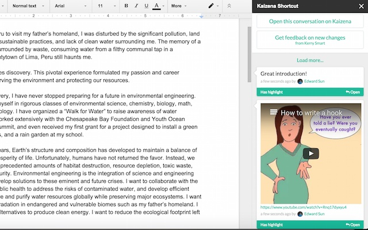
Task: Get feedback on new changes from Kerry Smart
Action: tap(310, 40)
